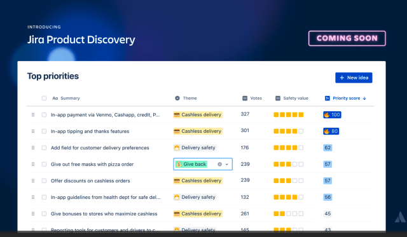Sort by the Summary column header
Screen dimensions: 407x237
coord(70,98)
